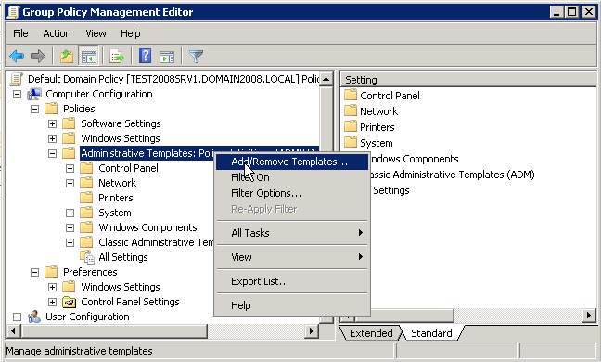Click the Filter funnel toolbar icon

(197, 57)
